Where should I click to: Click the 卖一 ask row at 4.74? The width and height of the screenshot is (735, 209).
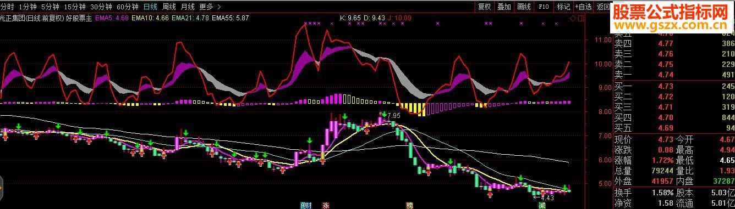(x=674, y=75)
